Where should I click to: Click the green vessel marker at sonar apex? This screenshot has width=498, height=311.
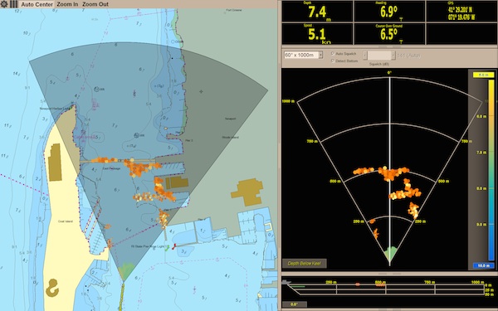pos(390,254)
